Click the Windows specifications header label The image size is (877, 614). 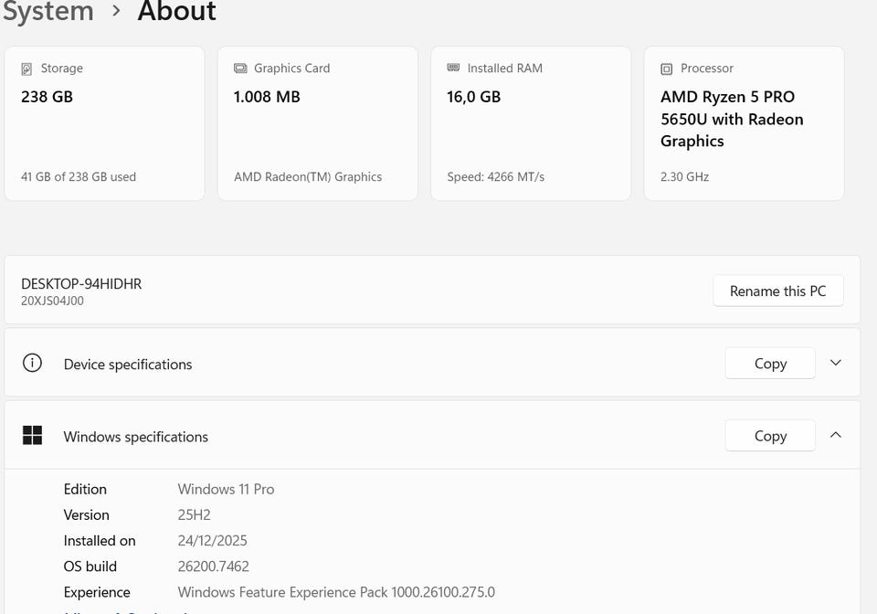click(x=135, y=437)
